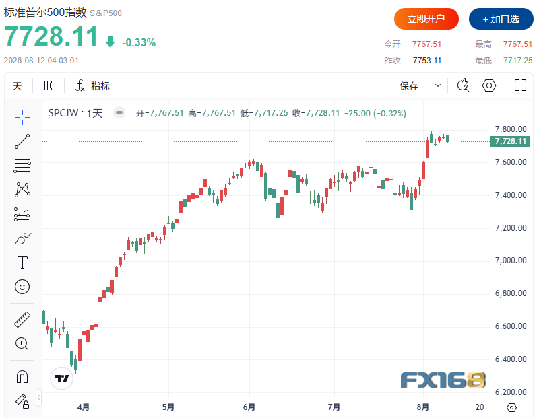Image resolution: width=539 pixels, height=418 pixels.
Task: Click the 立即开户 open account button
Action: point(426,19)
